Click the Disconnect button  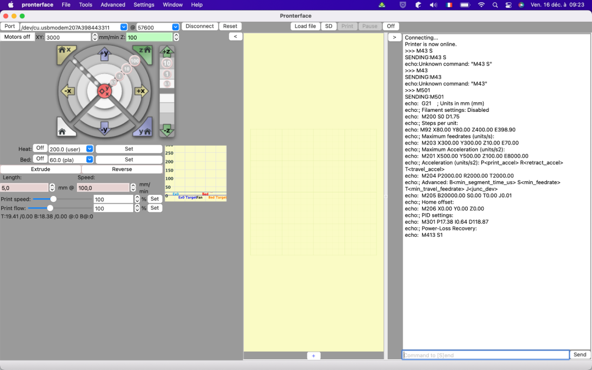point(200,27)
